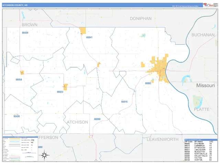
Task: Click the small lake near the DONIPHAN label
Action: pos(143,35)
